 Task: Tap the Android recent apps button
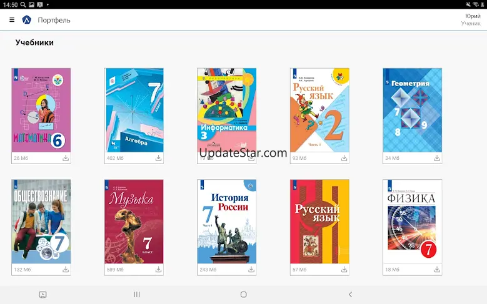pos(137,295)
